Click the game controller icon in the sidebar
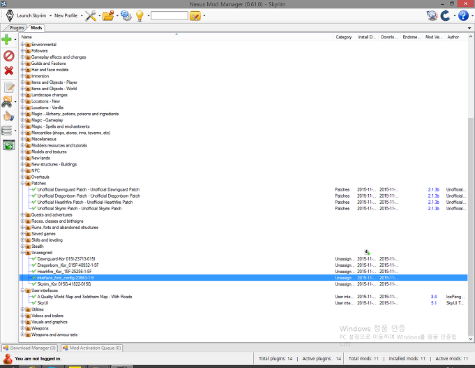The image size is (475, 368). [7, 102]
